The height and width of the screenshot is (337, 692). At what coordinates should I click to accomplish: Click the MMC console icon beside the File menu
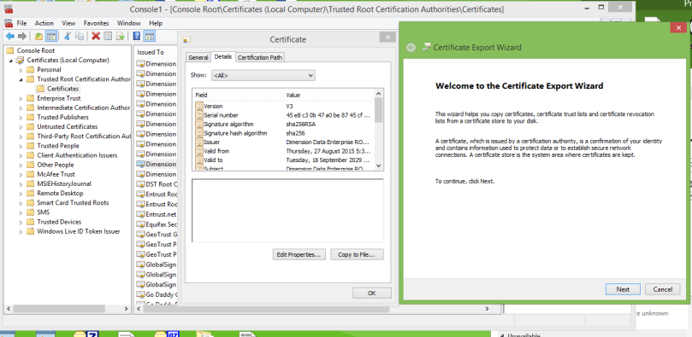point(9,23)
